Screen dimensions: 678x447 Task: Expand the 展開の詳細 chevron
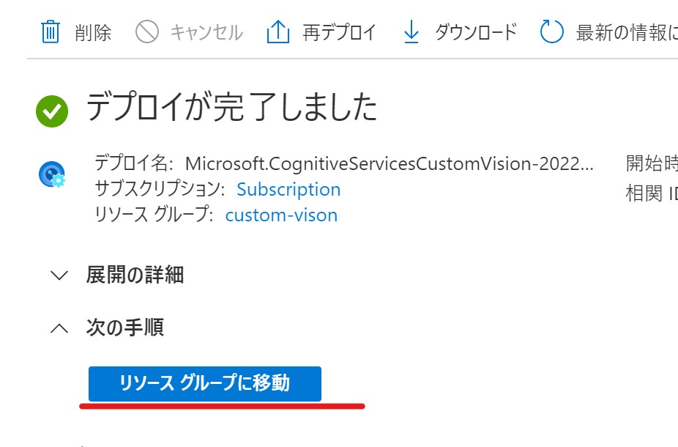[59, 276]
